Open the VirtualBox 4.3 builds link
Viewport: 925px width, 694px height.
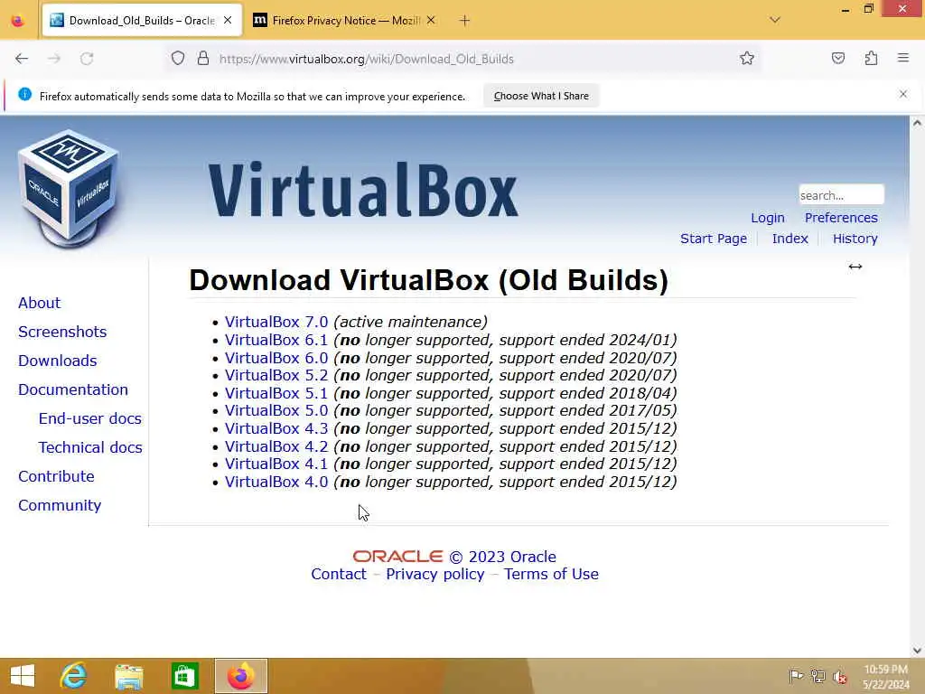[276, 428]
